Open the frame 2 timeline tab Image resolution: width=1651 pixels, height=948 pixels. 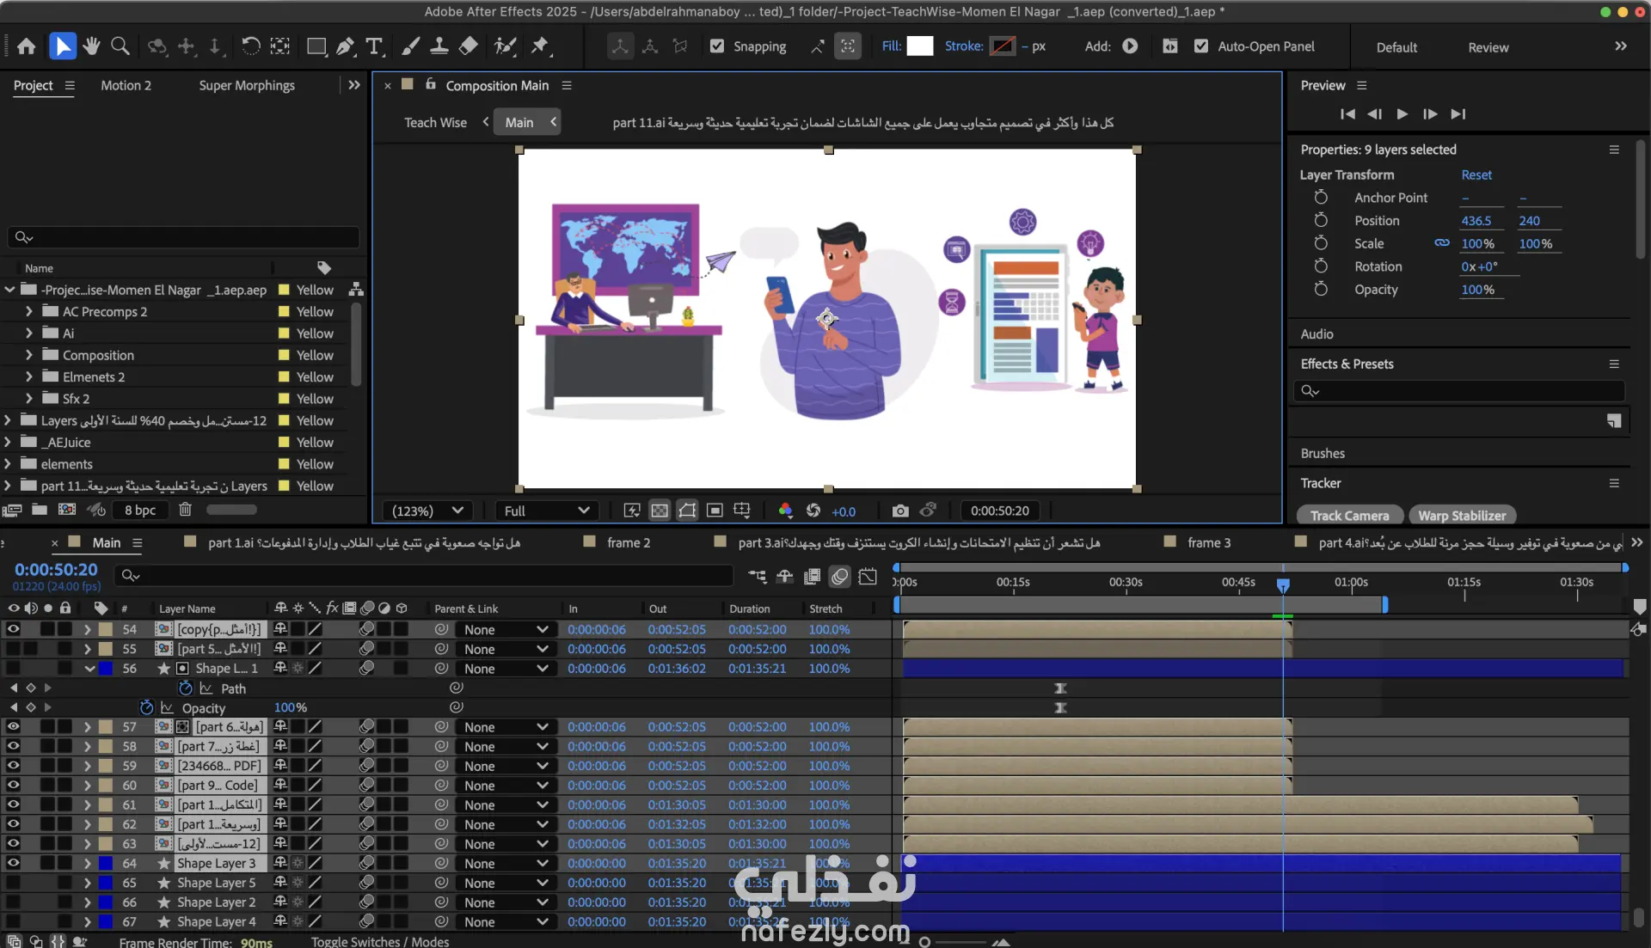pyautogui.click(x=628, y=542)
